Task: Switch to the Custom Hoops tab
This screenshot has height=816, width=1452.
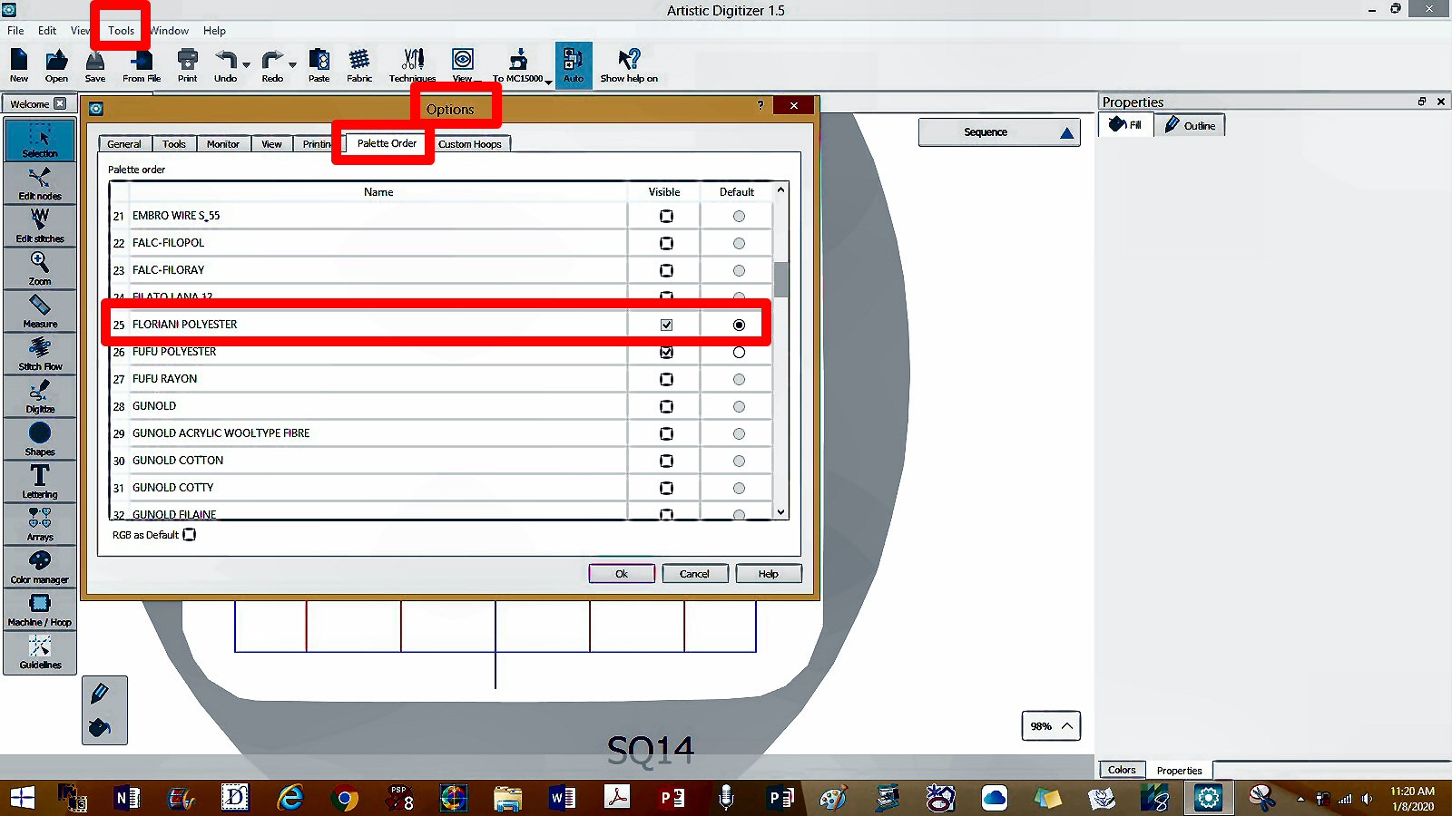Action: (x=470, y=144)
